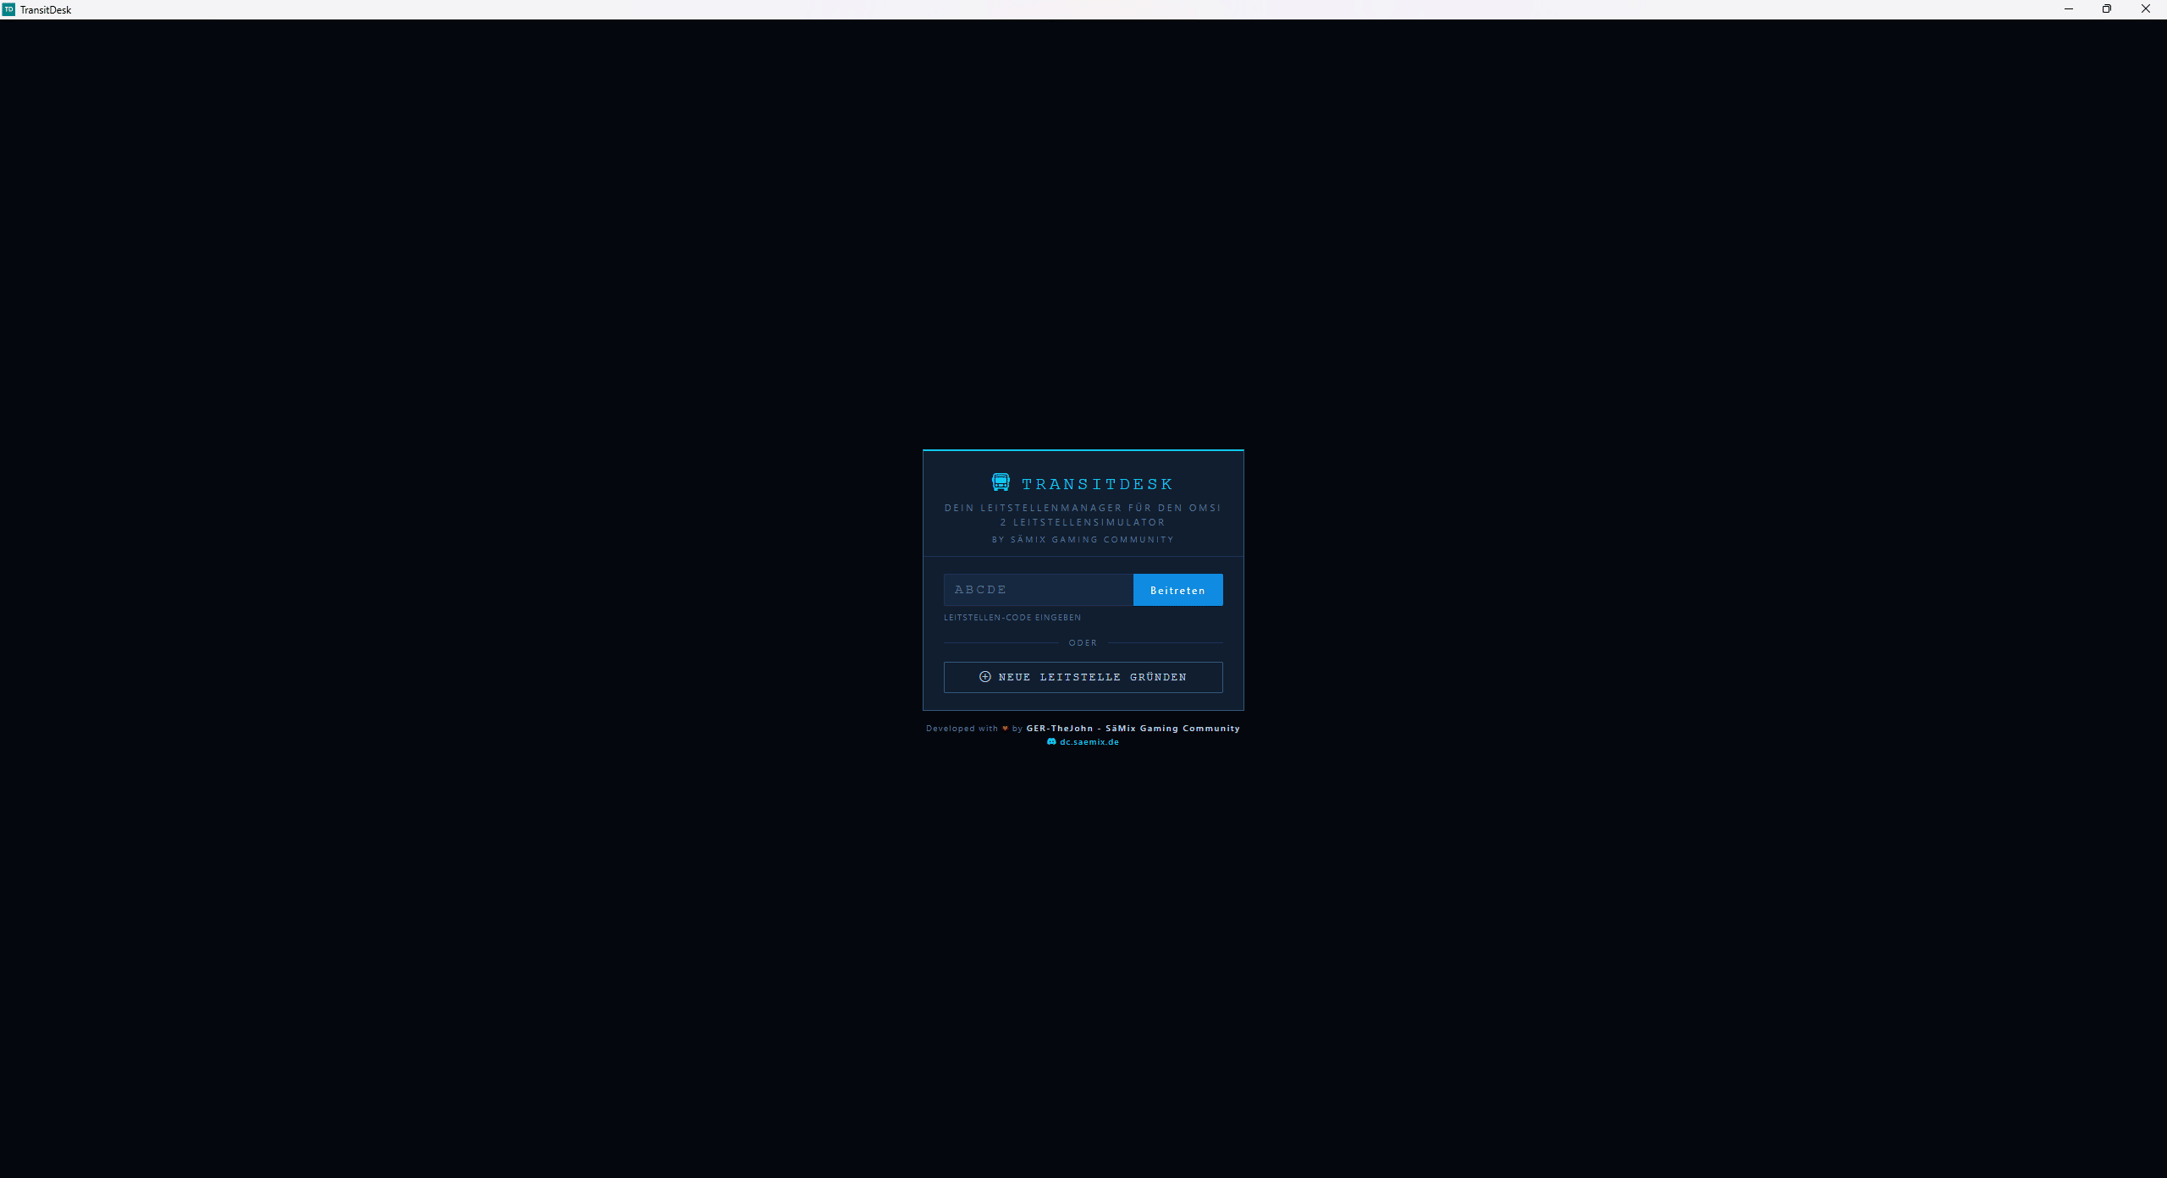Click the TRANSITDESK heading text
Viewport: 2167px width, 1178px height.
point(1097,484)
